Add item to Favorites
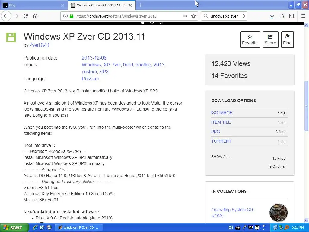309x232 pixels. 250,40
